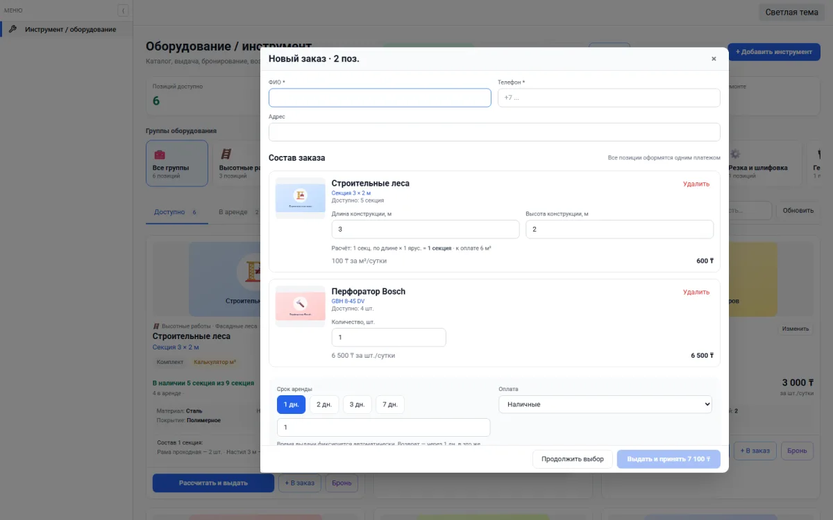833x520 pixels.
Task: Open Оплата dropdown showing Наличные
Action: [605, 404]
